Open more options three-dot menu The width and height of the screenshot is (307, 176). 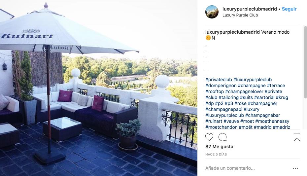point(295,168)
